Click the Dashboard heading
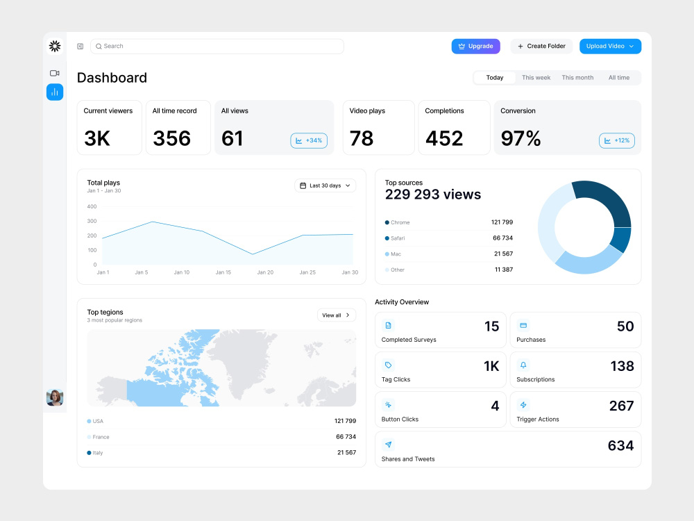 [112, 78]
